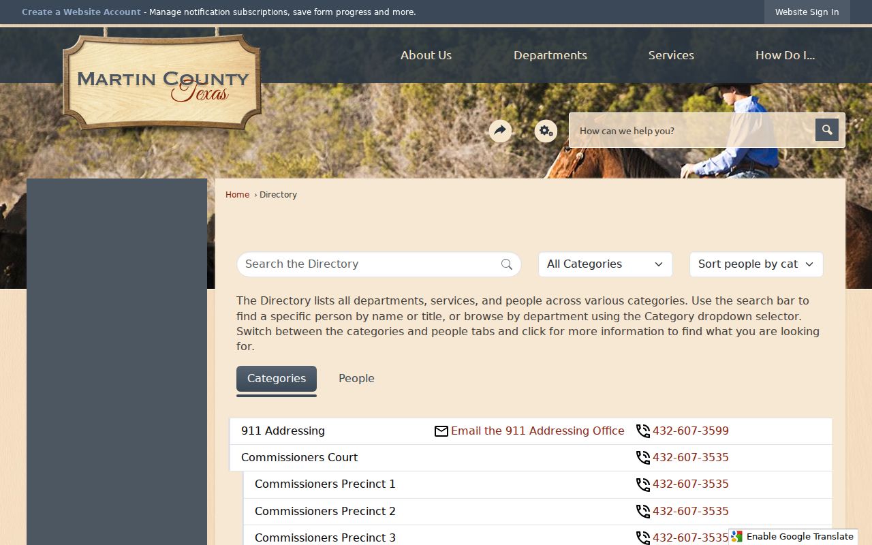872x545 pixels.
Task: Open the About Us menu
Action: pos(426,55)
